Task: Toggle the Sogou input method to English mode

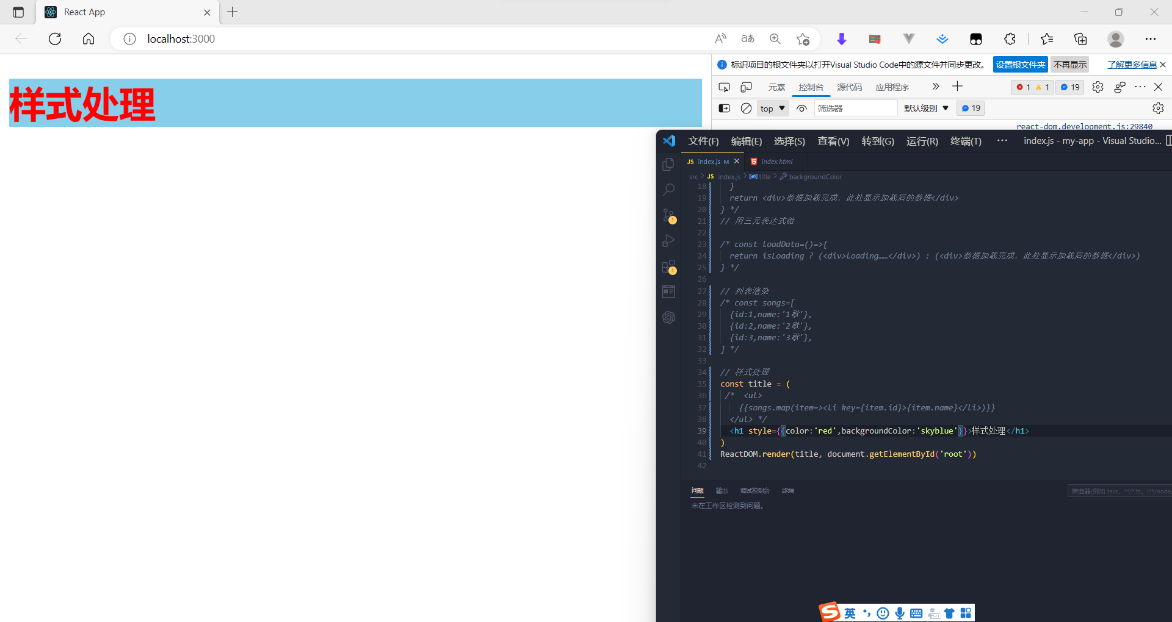Action: (x=850, y=613)
